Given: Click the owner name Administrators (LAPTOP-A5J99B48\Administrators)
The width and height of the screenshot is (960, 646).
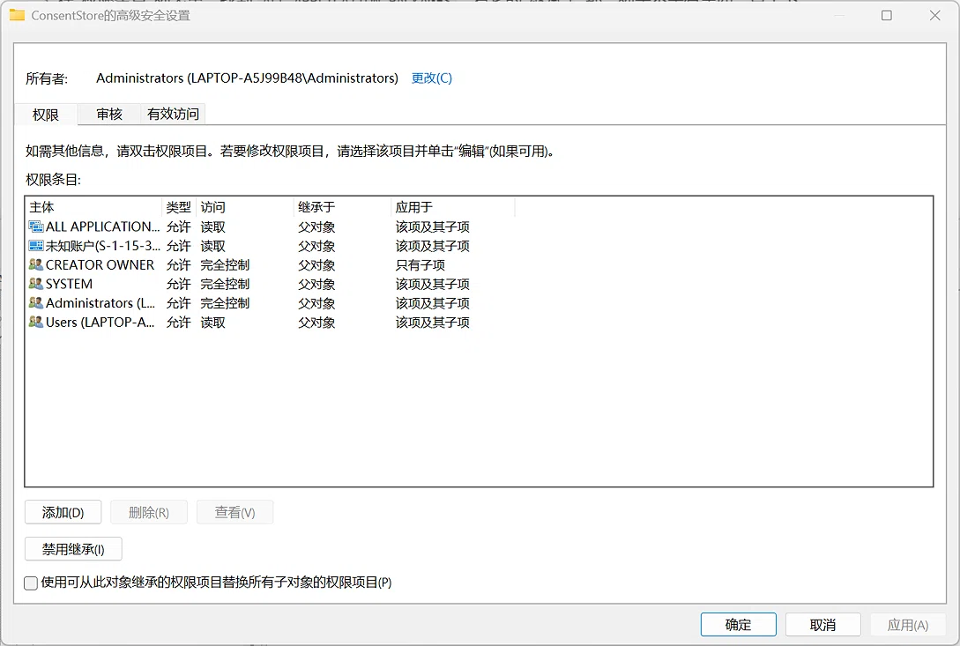Looking at the screenshot, I should click(x=247, y=78).
